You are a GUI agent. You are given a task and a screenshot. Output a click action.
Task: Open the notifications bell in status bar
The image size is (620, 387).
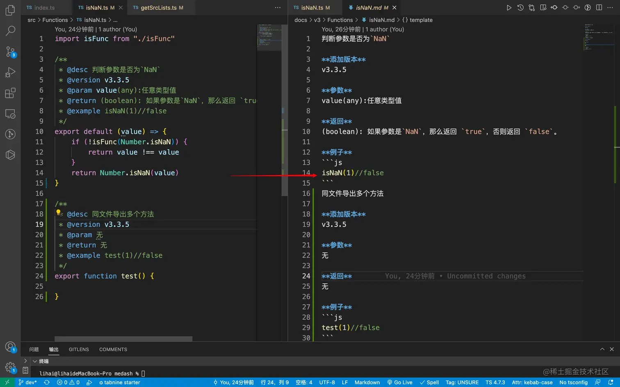pos(611,382)
